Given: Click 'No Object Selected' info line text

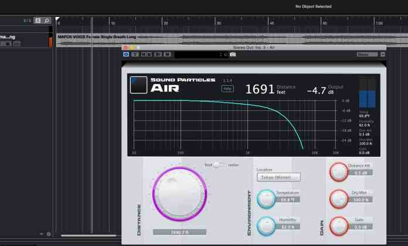Looking at the screenshot, I should [x=313, y=6].
